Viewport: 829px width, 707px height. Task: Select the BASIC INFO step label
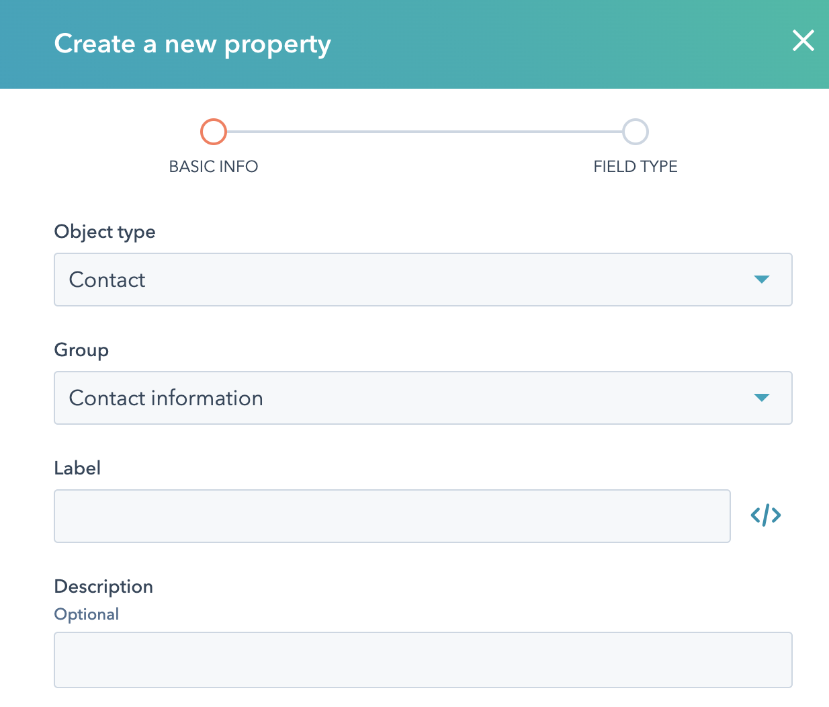coord(214,166)
